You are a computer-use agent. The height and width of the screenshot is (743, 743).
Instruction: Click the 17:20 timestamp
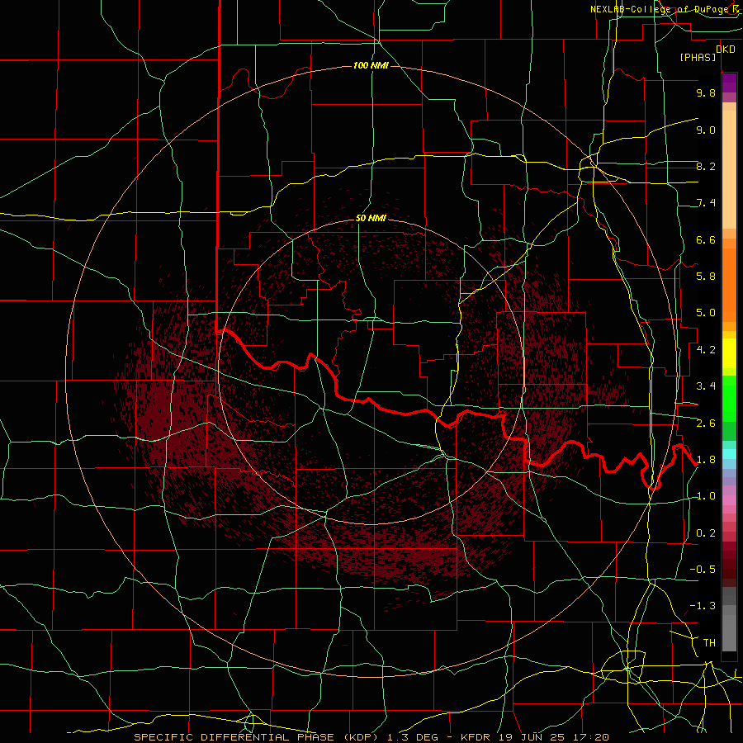point(593,737)
